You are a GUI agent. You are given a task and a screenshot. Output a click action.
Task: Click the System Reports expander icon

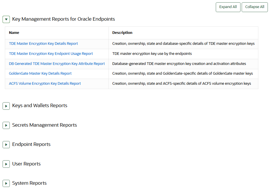click(x=6, y=183)
